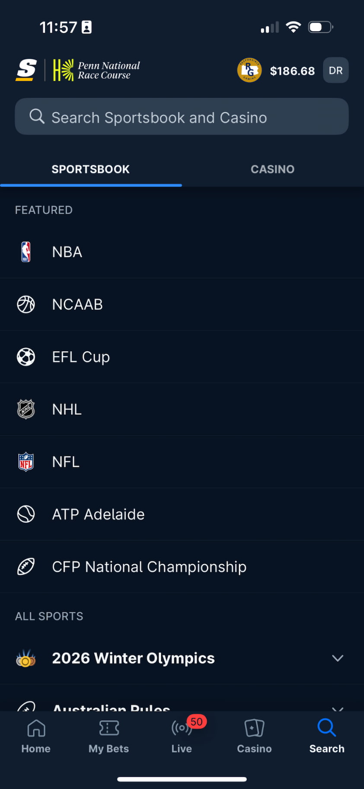Switch to the CASINO tab
This screenshot has width=364, height=789.
(272, 169)
